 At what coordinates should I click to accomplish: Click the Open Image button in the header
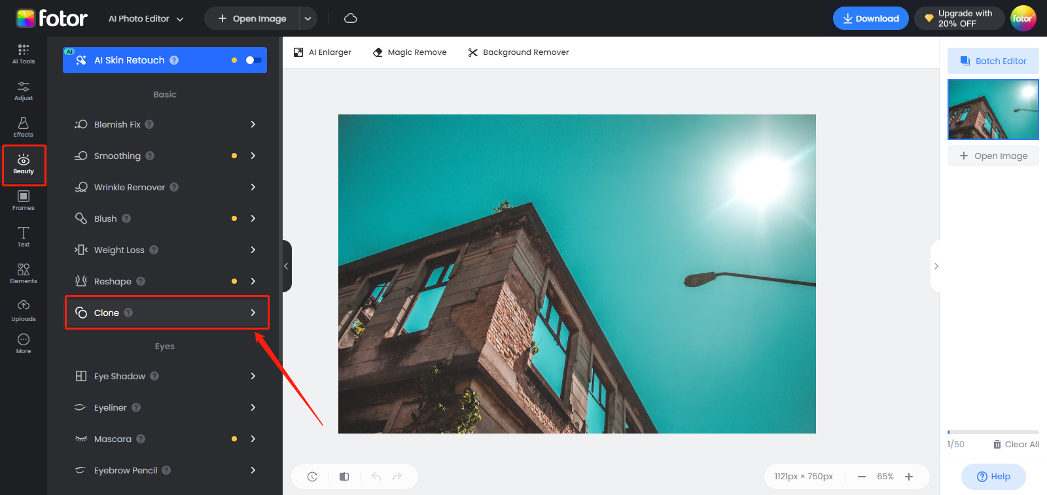[x=252, y=18]
